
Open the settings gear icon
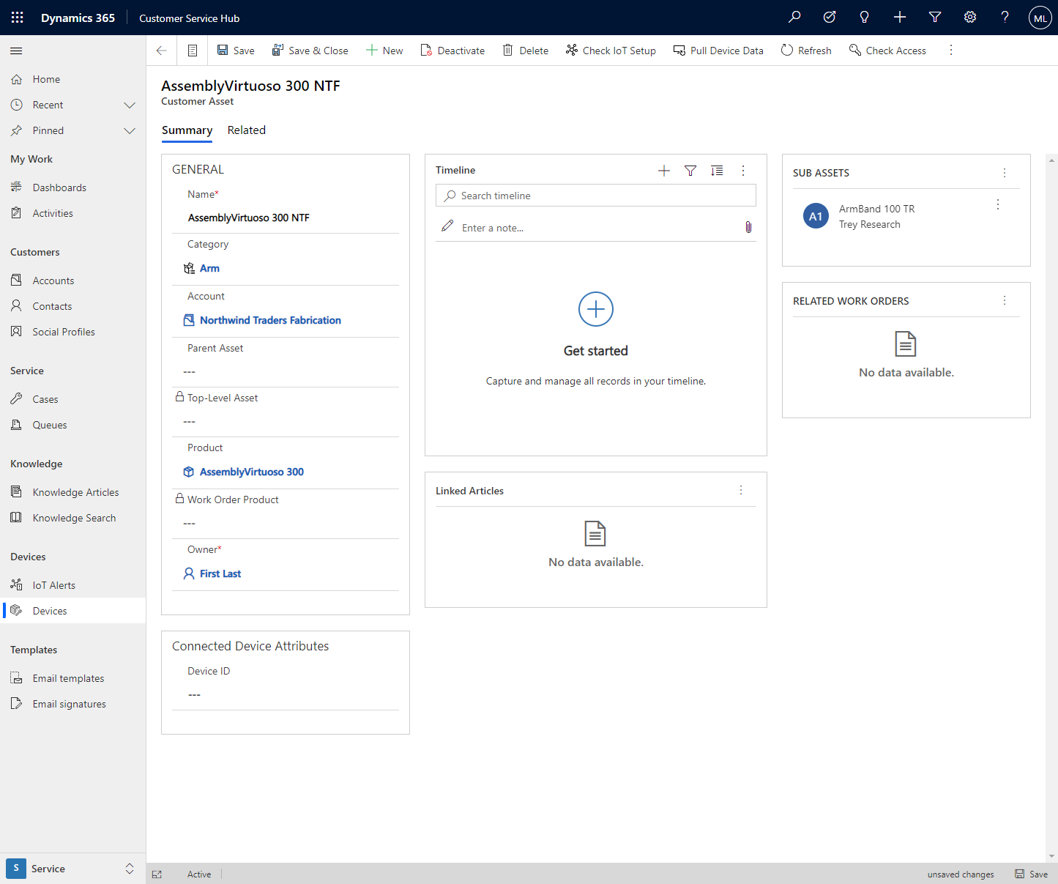[970, 18]
